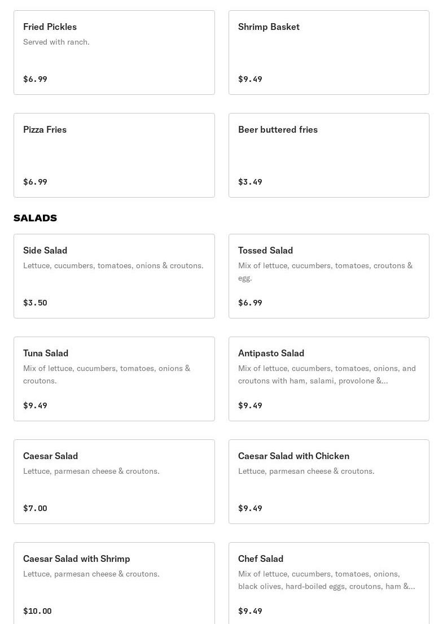Select the Tossed Salad item
Image resolution: width=443 pixels, height=624 pixels.
pos(328,276)
